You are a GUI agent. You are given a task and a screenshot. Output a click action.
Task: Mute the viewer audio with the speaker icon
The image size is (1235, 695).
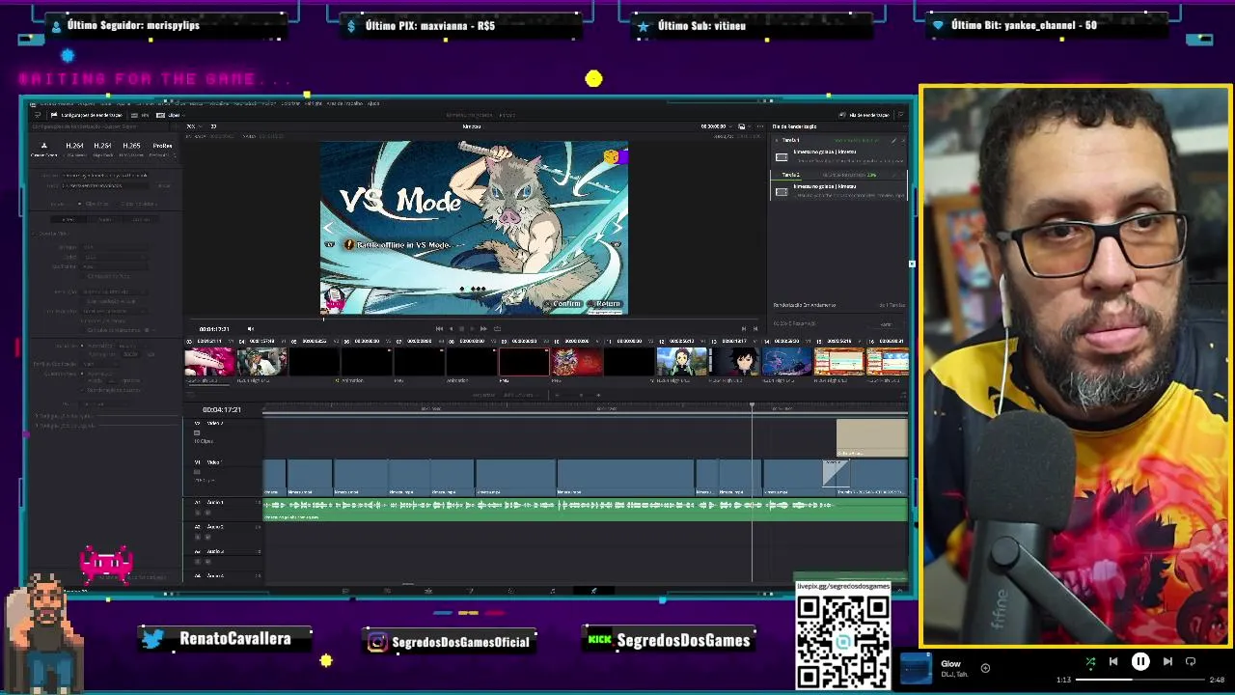[x=251, y=328]
